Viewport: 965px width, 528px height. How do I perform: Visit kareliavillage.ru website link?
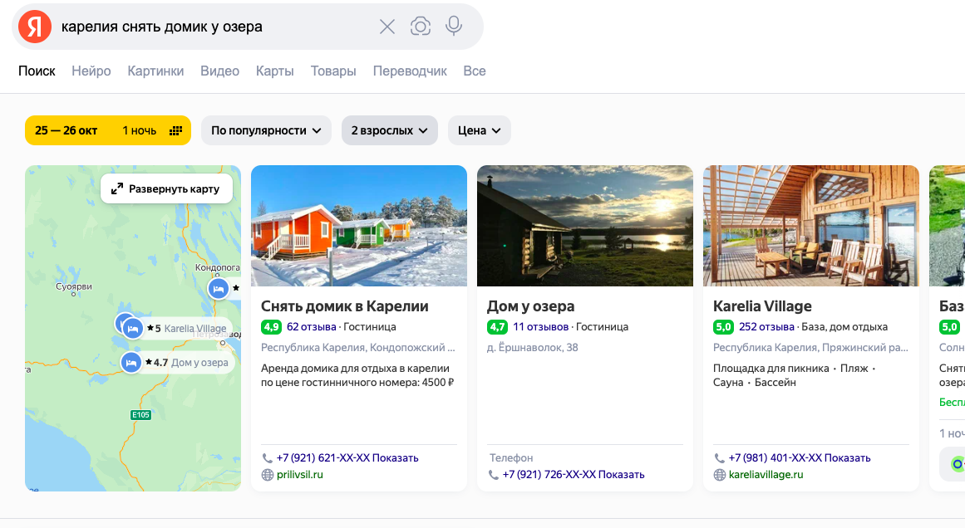click(766, 475)
